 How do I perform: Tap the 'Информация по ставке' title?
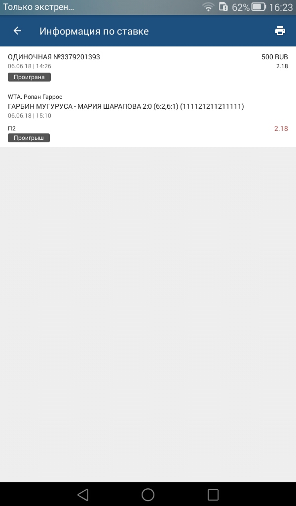click(94, 31)
